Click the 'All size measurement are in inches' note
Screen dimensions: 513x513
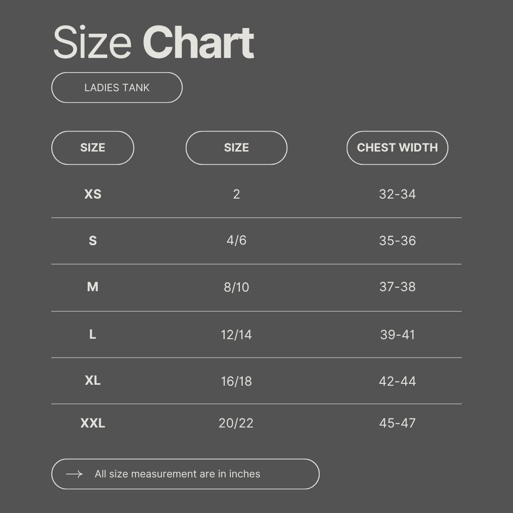tap(177, 474)
